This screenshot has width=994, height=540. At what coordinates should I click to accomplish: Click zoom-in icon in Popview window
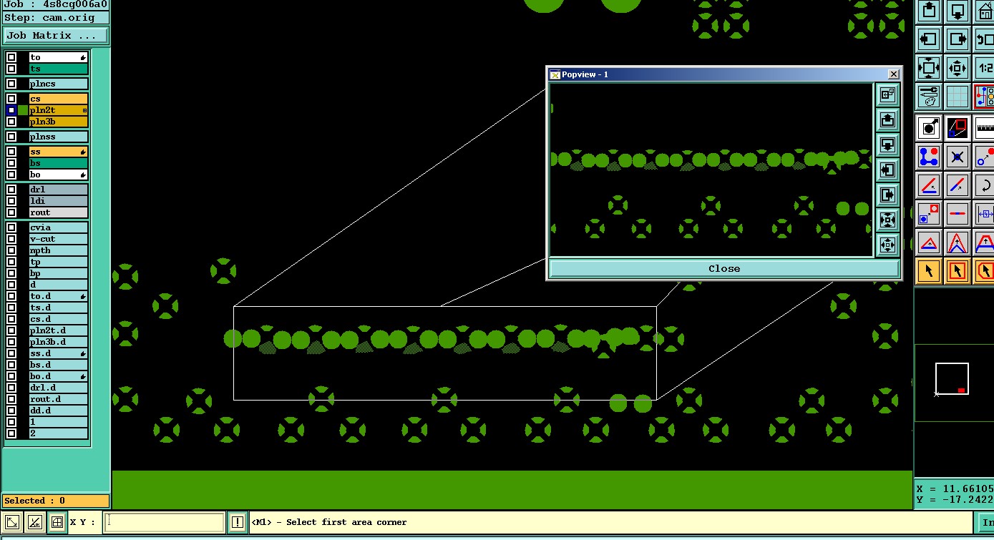(887, 220)
